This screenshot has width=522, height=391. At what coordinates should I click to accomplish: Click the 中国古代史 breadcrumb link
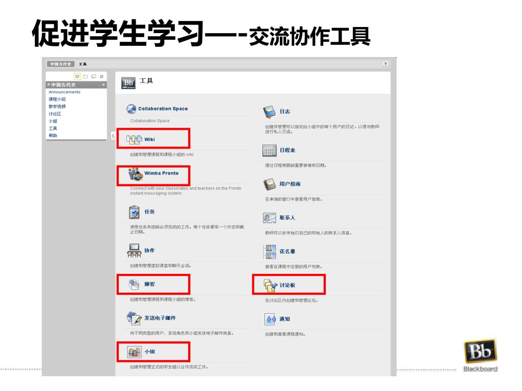click(61, 64)
